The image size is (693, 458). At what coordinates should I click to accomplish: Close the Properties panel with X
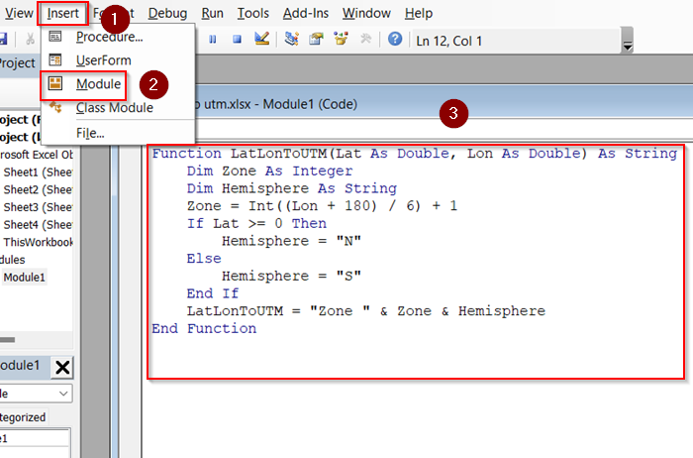[62, 367]
